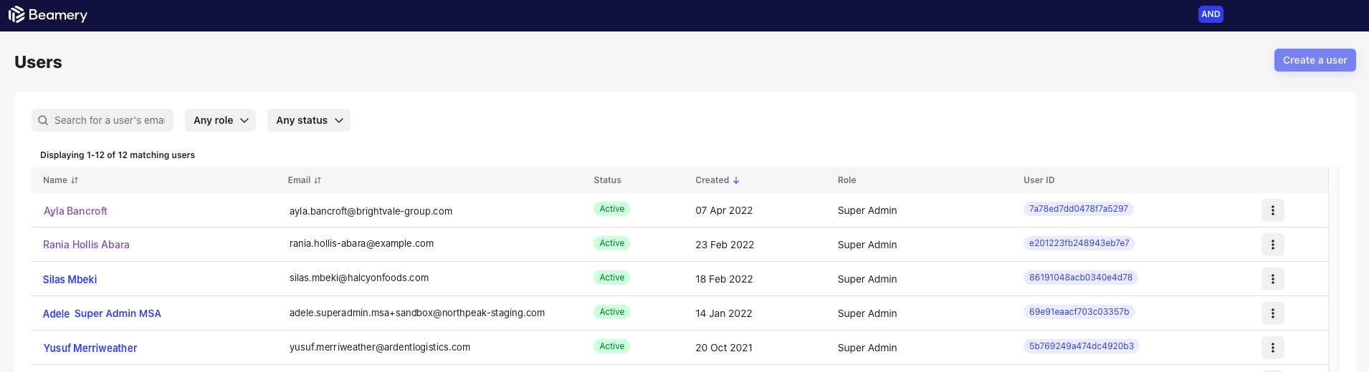
Task: Open actions menu for Rania Hollis Abara
Action: pos(1273,245)
